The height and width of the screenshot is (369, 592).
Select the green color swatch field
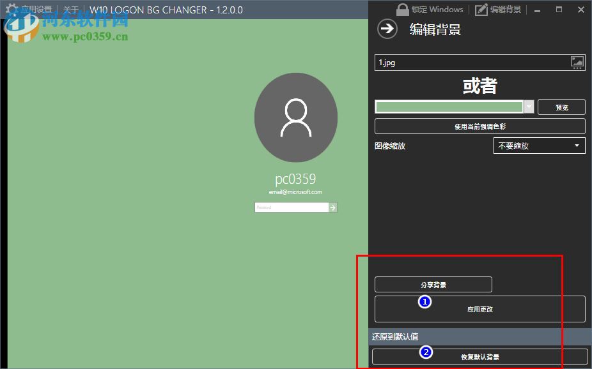(x=449, y=106)
